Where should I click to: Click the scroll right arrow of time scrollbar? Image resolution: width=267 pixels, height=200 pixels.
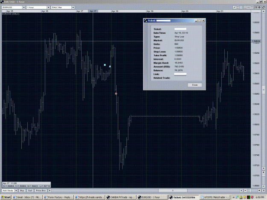click(x=241, y=191)
